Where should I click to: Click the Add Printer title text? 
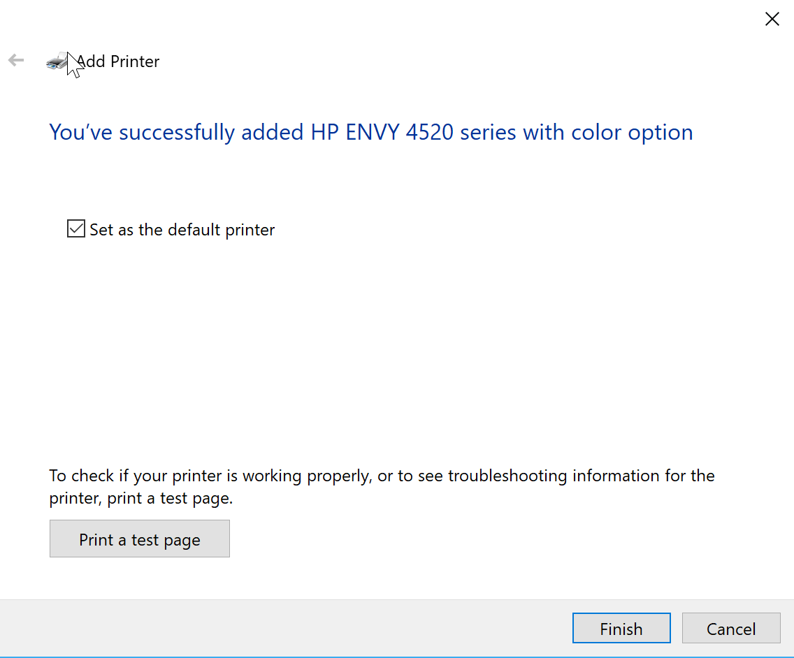coord(117,61)
